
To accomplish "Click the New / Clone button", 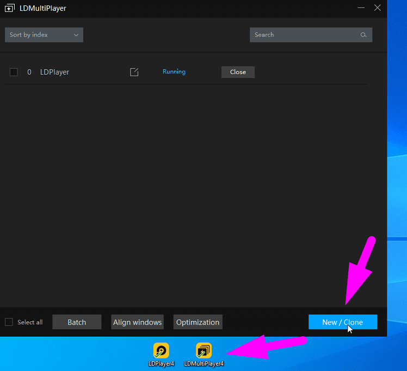I will coord(343,322).
